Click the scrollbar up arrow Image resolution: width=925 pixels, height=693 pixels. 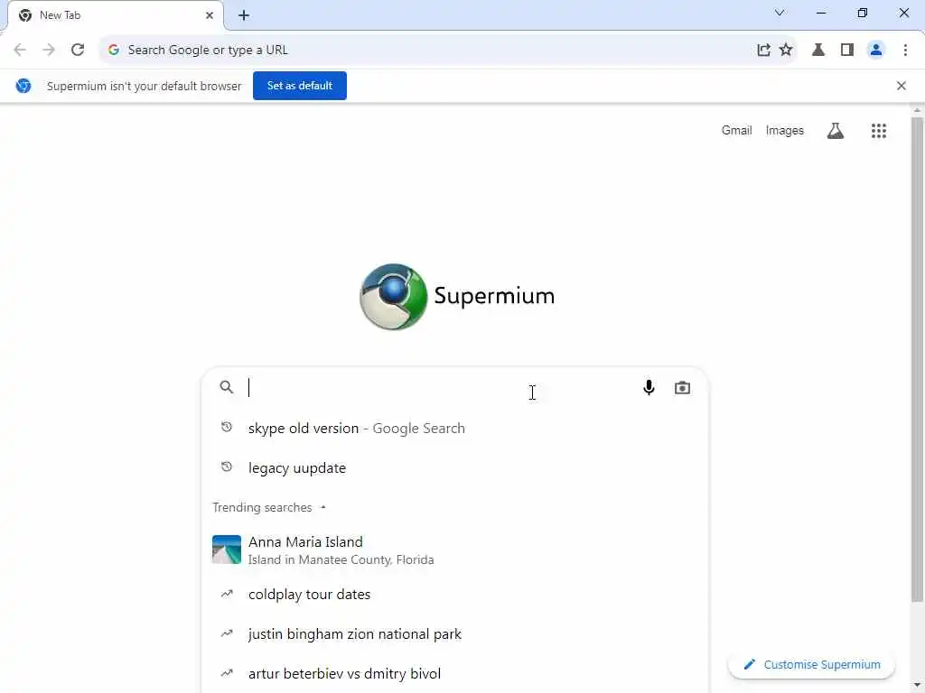point(917,110)
